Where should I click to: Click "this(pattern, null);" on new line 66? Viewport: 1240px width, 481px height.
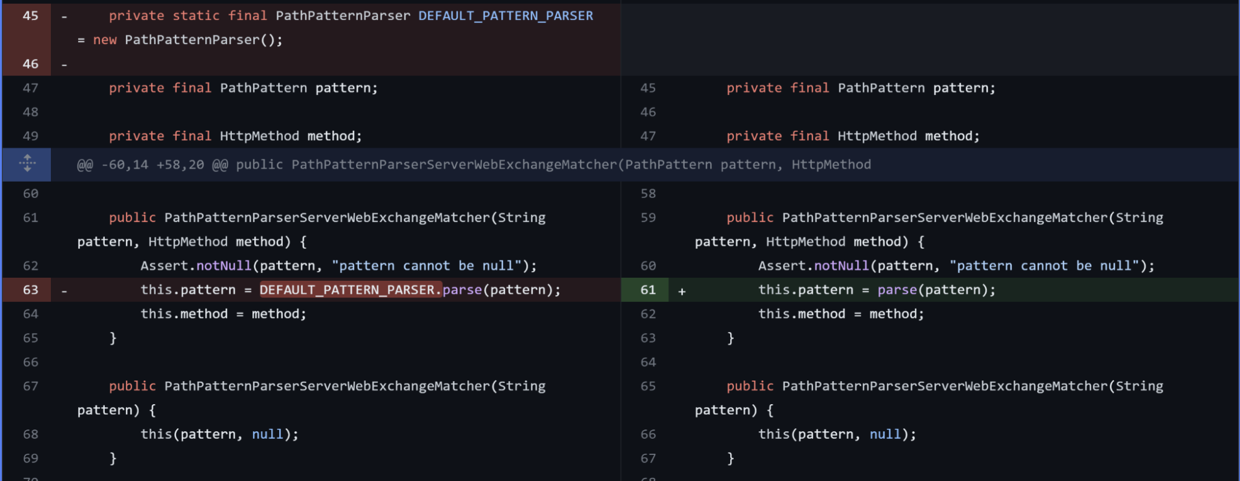tap(837, 435)
